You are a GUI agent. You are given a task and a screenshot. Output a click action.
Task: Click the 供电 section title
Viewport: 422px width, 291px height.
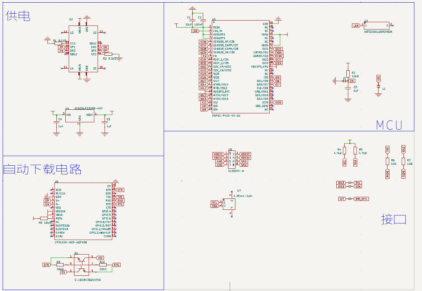[x=18, y=16]
